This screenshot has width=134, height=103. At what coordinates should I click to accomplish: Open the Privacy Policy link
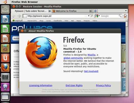103,85
